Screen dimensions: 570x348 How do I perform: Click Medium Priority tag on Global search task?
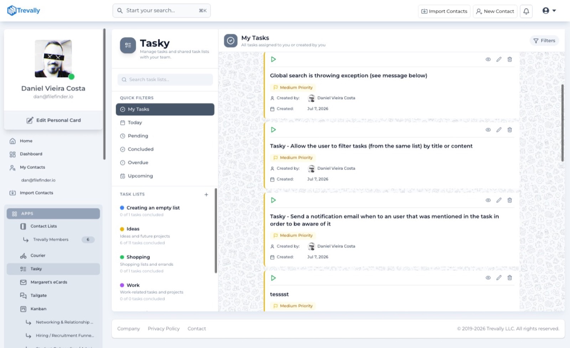click(x=293, y=88)
